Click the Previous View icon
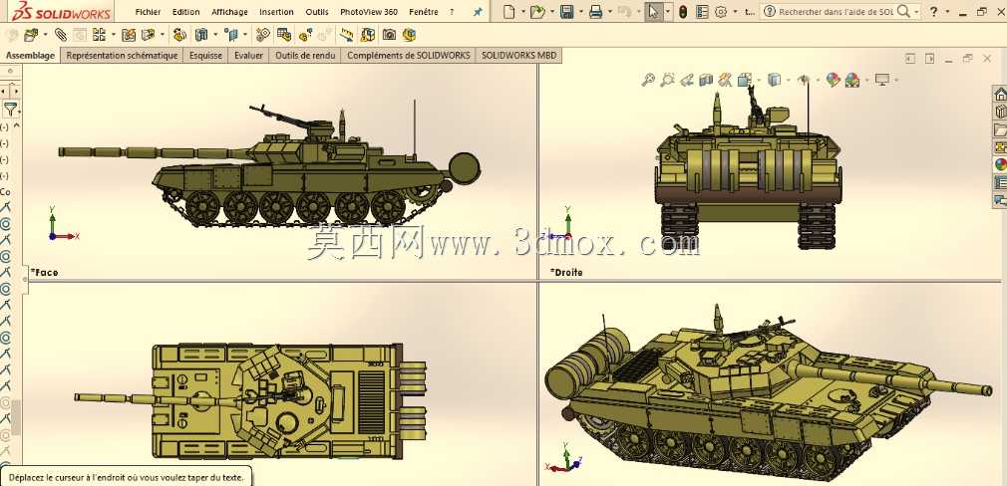Viewport: 1007px width, 486px height. pos(687,80)
